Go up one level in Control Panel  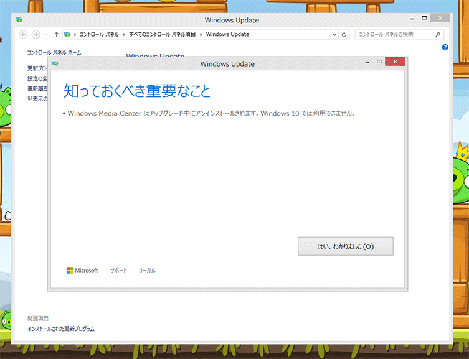(56, 35)
